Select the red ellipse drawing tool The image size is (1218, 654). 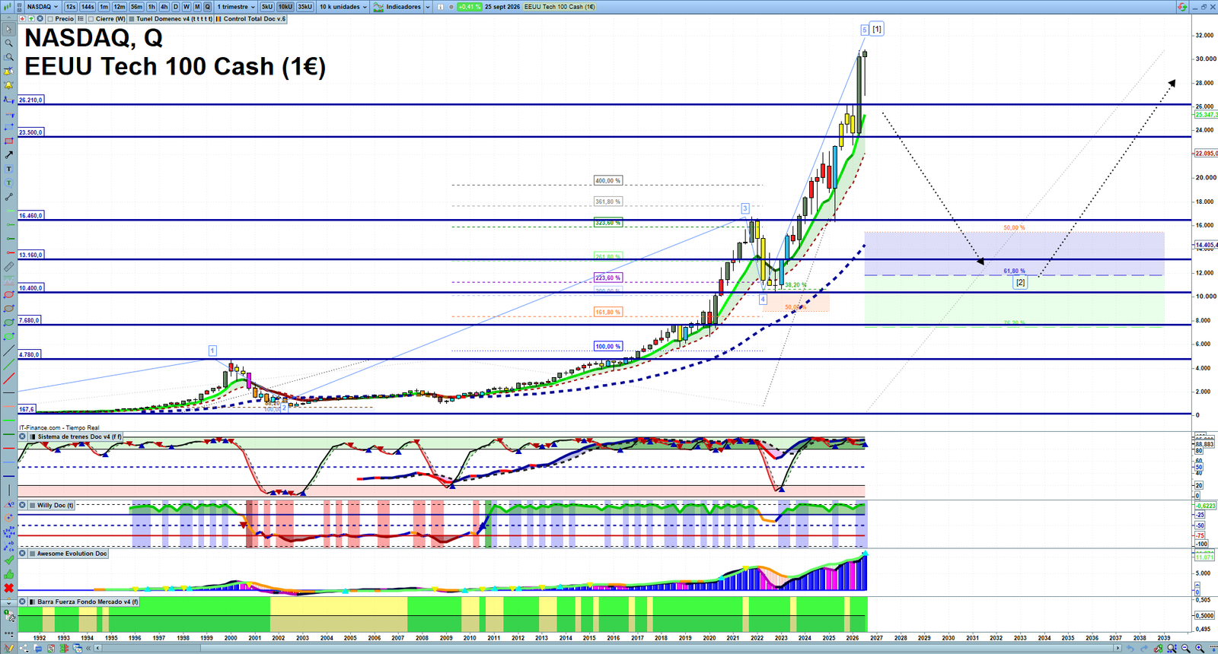pyautogui.click(x=8, y=295)
